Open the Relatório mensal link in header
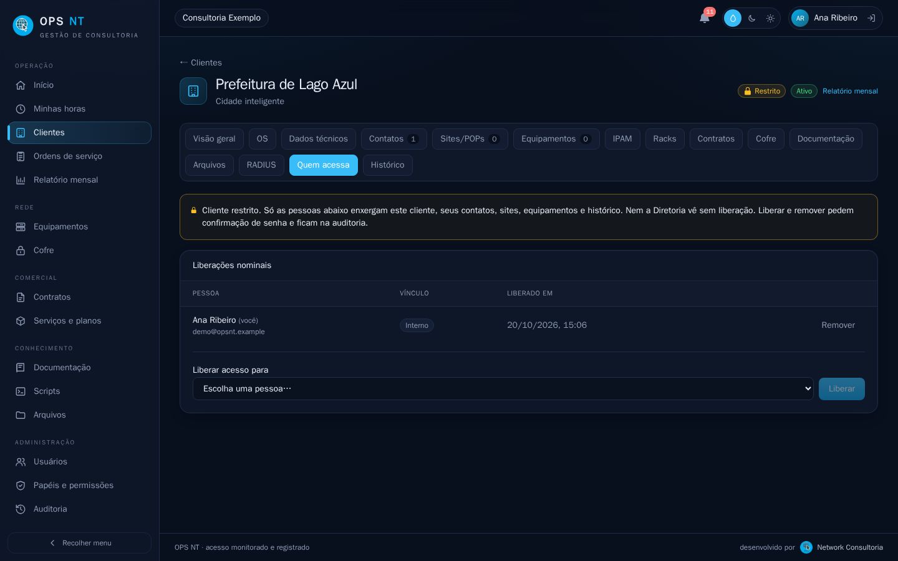 point(850,91)
